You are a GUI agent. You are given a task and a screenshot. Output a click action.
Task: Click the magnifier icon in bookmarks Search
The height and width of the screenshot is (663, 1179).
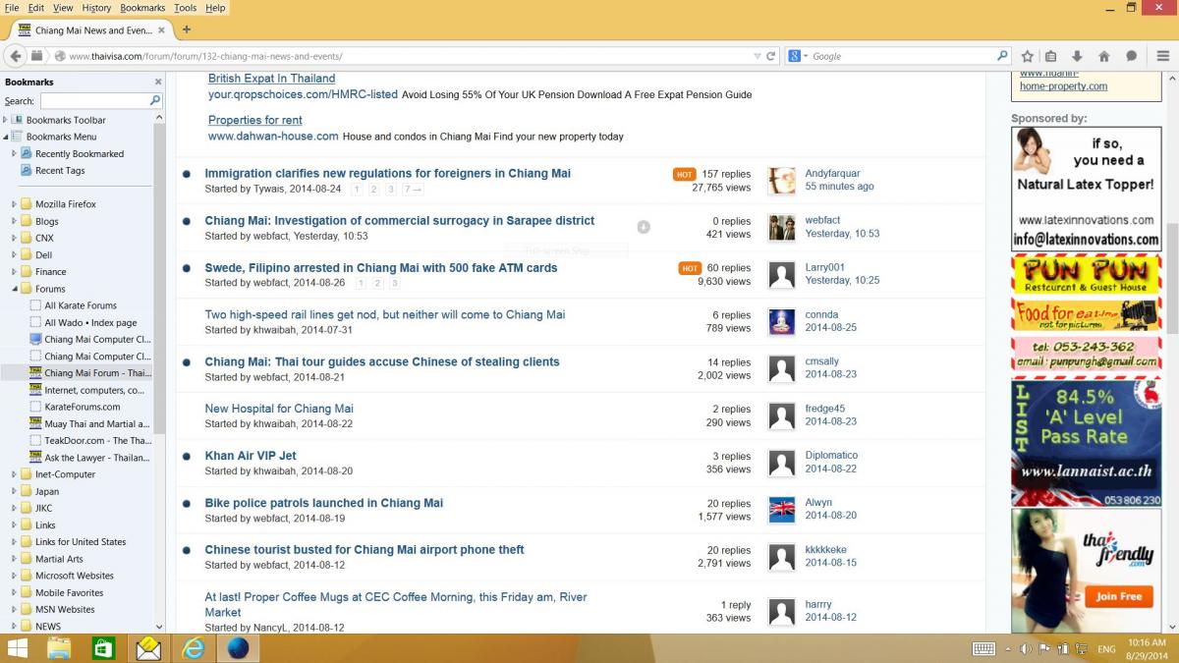(x=155, y=100)
